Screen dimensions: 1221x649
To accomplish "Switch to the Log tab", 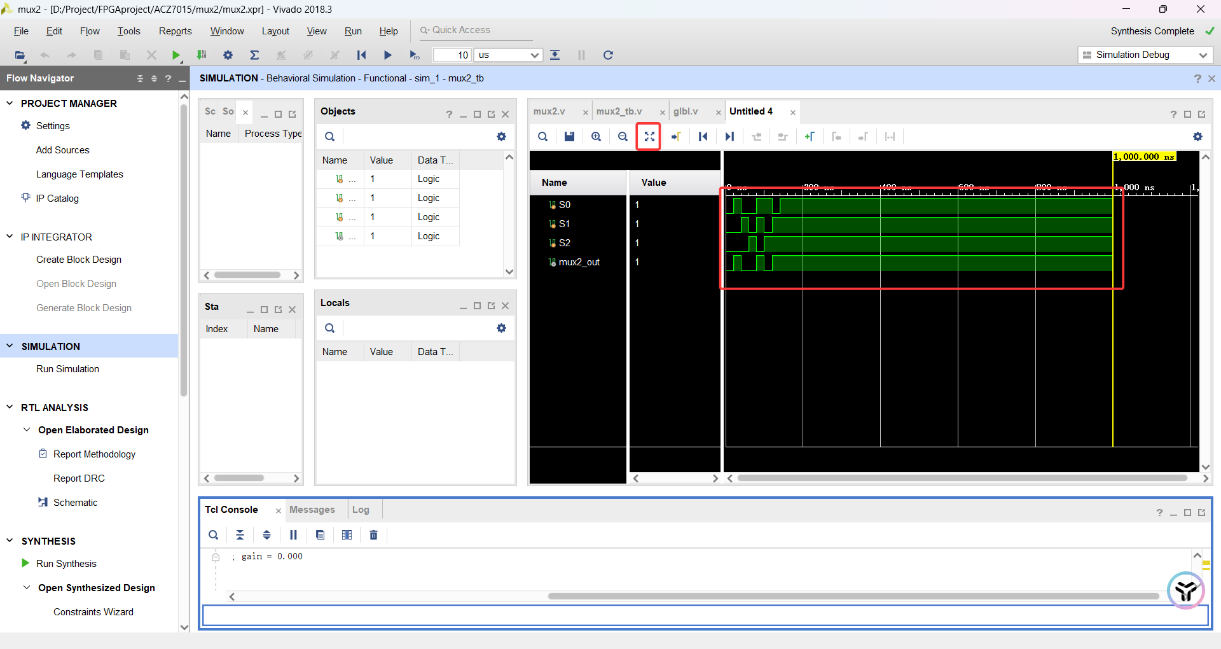I will [x=361, y=510].
